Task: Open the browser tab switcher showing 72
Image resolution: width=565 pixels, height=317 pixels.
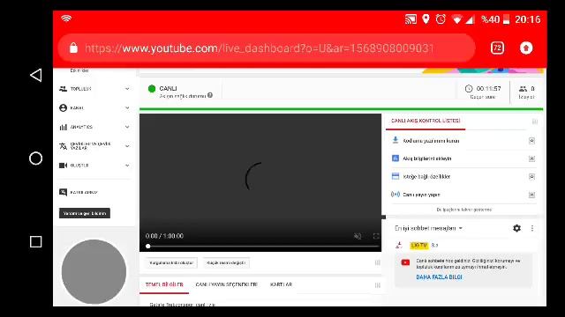Action: [497, 48]
